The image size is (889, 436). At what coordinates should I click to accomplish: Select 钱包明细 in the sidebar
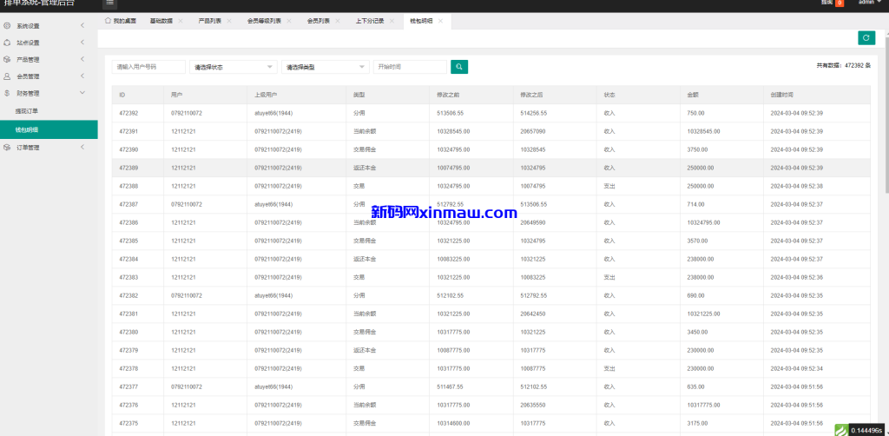point(49,129)
